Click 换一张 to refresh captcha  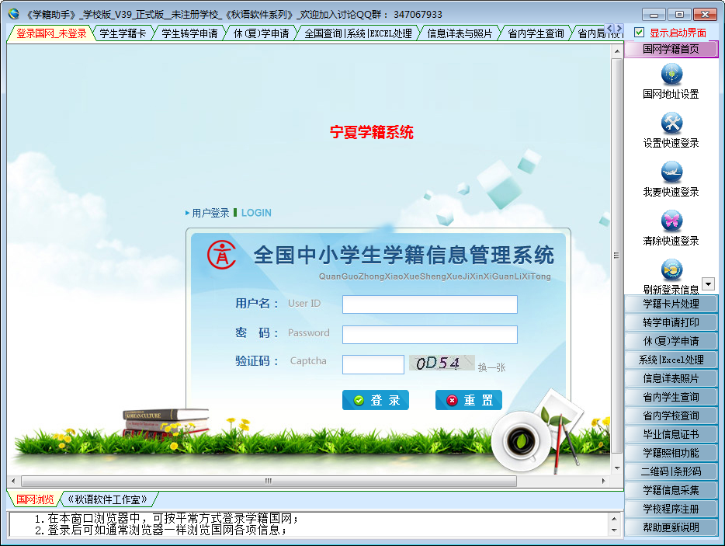point(491,367)
